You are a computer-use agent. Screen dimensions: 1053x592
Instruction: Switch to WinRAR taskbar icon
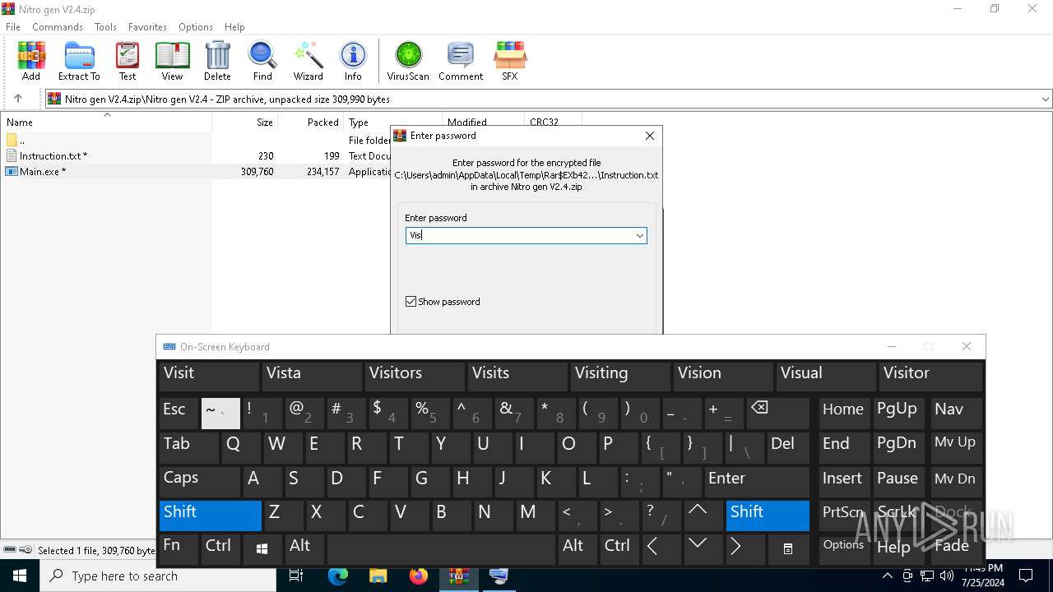pos(458,576)
